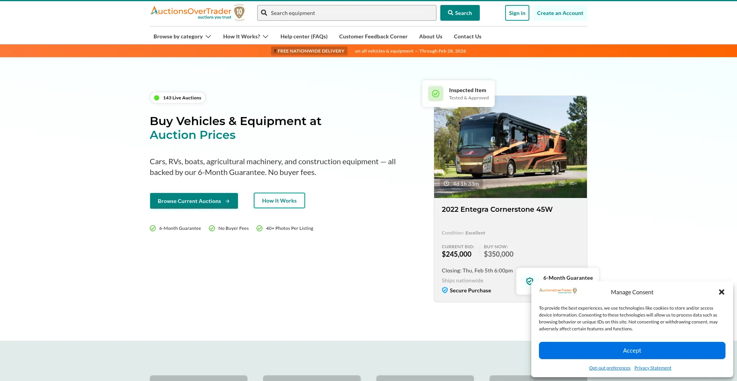737x381 pixels.
Task: Click the $350,000 buy now price
Action: (499, 254)
